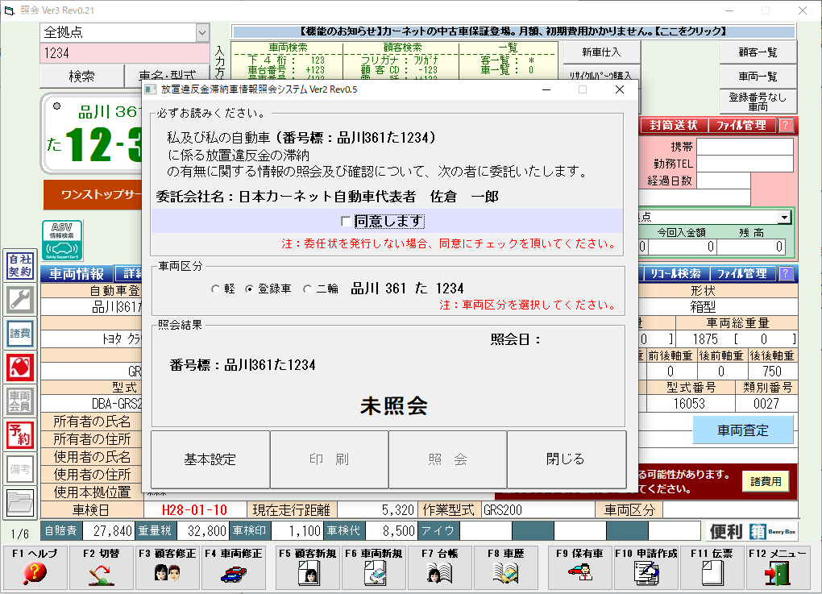822x594 pixels.
Task: Open 顧客一覧 button
Action: pyautogui.click(x=758, y=52)
